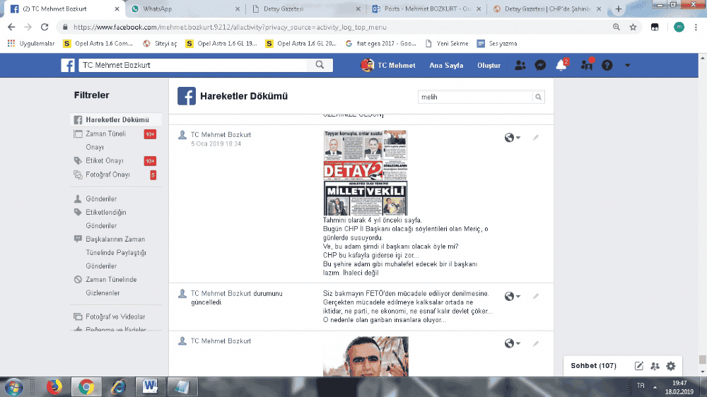Bookmark this page with the star icon
707x397 pixels.
[633, 27]
